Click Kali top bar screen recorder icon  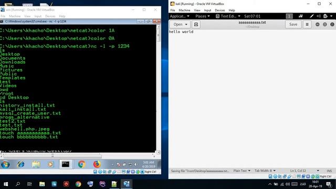[x=301, y=16]
